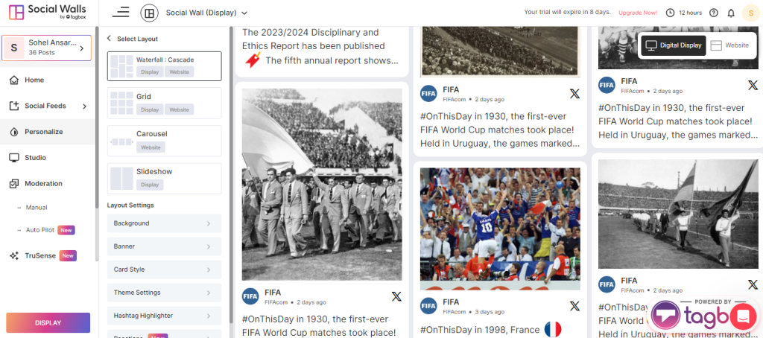Click the Slideshow layout thumbnail icon
763x338 pixels.
click(x=121, y=179)
